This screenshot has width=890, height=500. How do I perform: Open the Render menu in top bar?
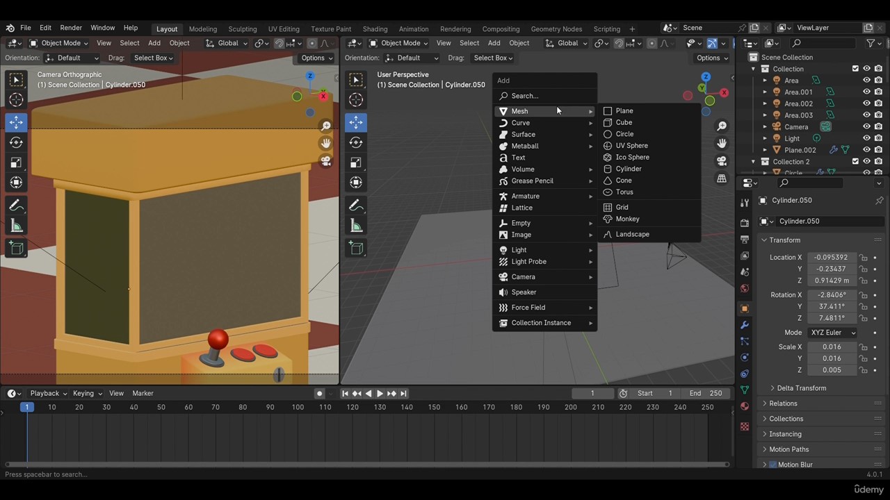[x=71, y=28]
